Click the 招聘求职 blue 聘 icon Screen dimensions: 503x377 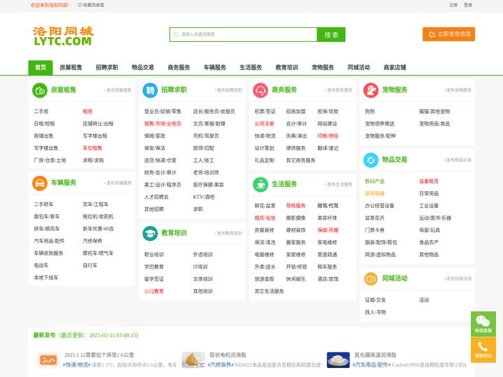[x=150, y=90]
